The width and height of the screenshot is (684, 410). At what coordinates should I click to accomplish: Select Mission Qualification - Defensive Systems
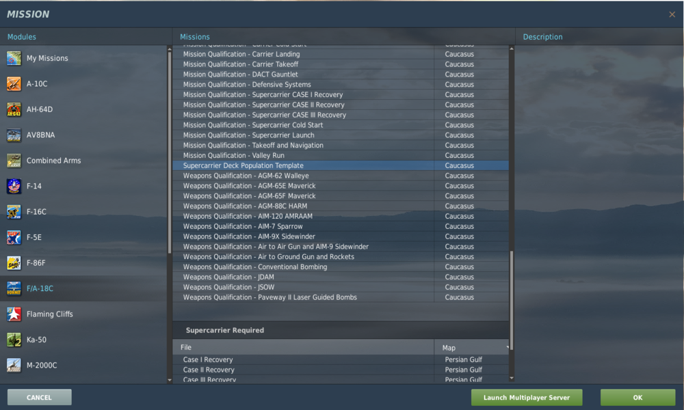pos(340,85)
